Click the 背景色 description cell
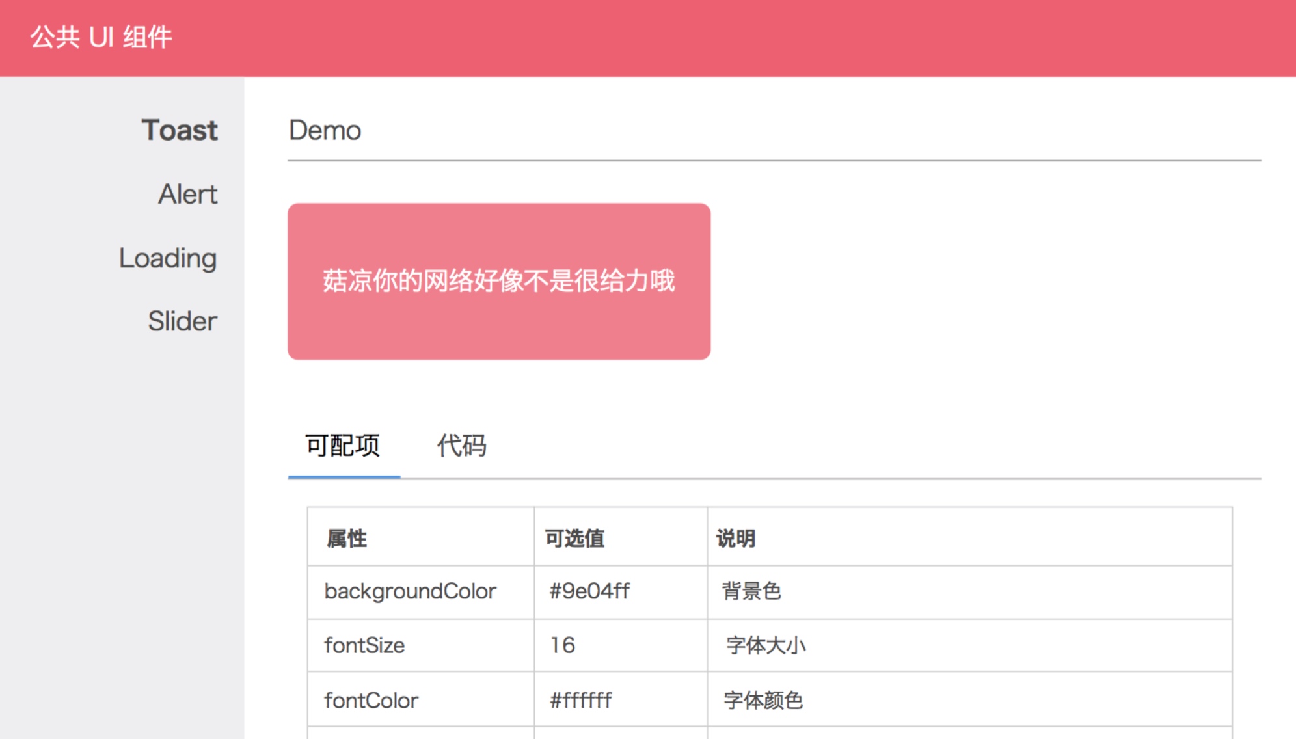This screenshot has width=1296, height=739. (x=751, y=591)
